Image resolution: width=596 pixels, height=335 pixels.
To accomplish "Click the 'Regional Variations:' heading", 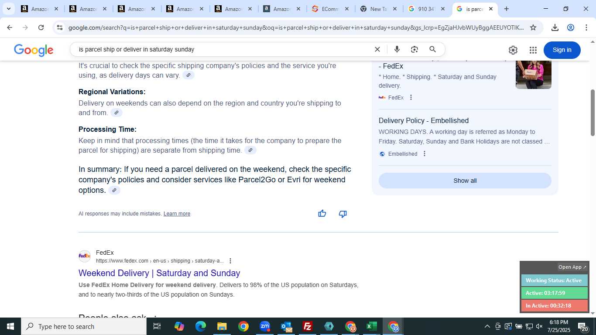I will point(112,92).
